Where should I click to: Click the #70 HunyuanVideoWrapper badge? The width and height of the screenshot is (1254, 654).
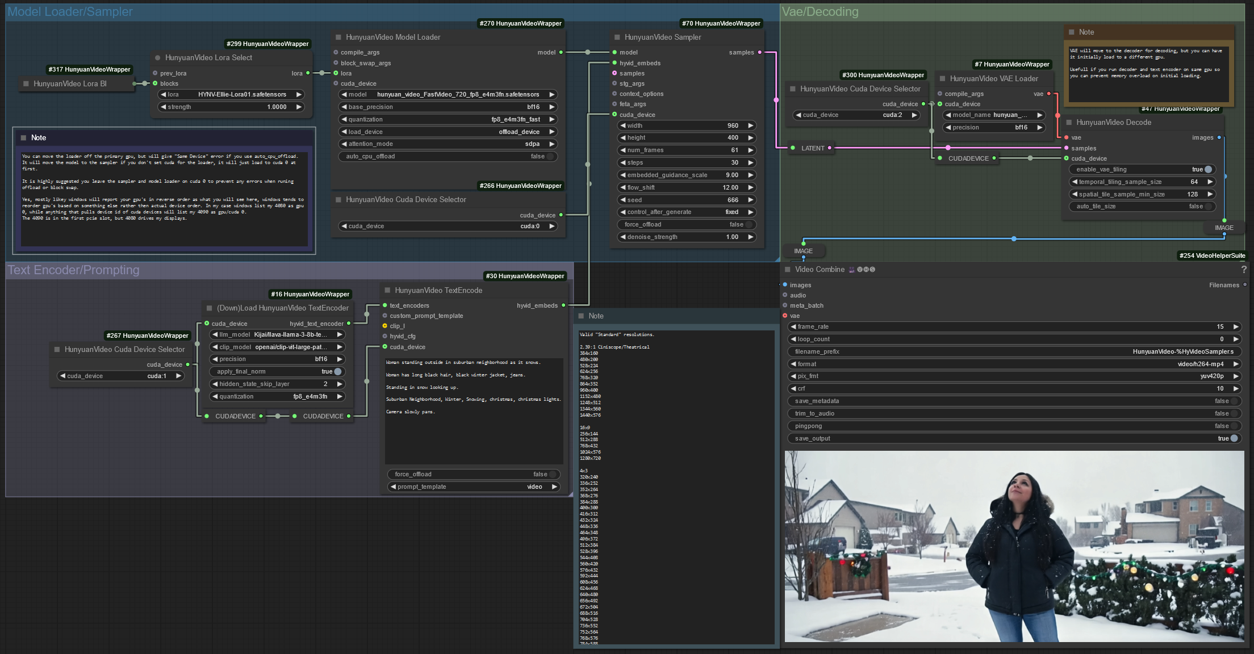point(721,23)
